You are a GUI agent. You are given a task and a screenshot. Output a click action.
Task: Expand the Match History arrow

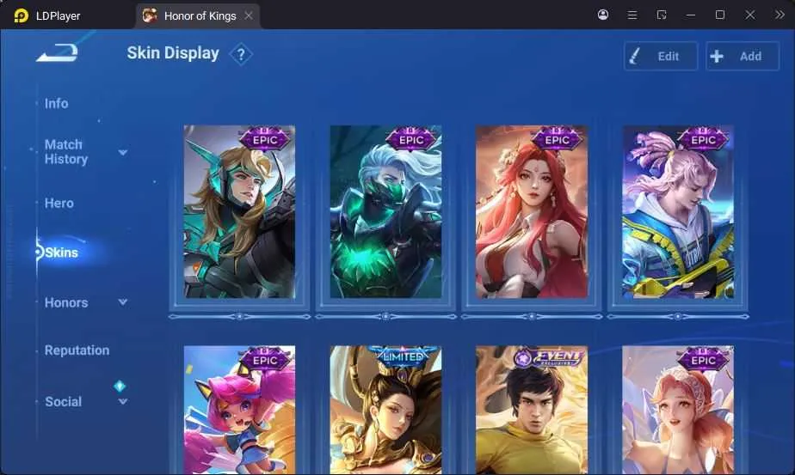tap(123, 152)
